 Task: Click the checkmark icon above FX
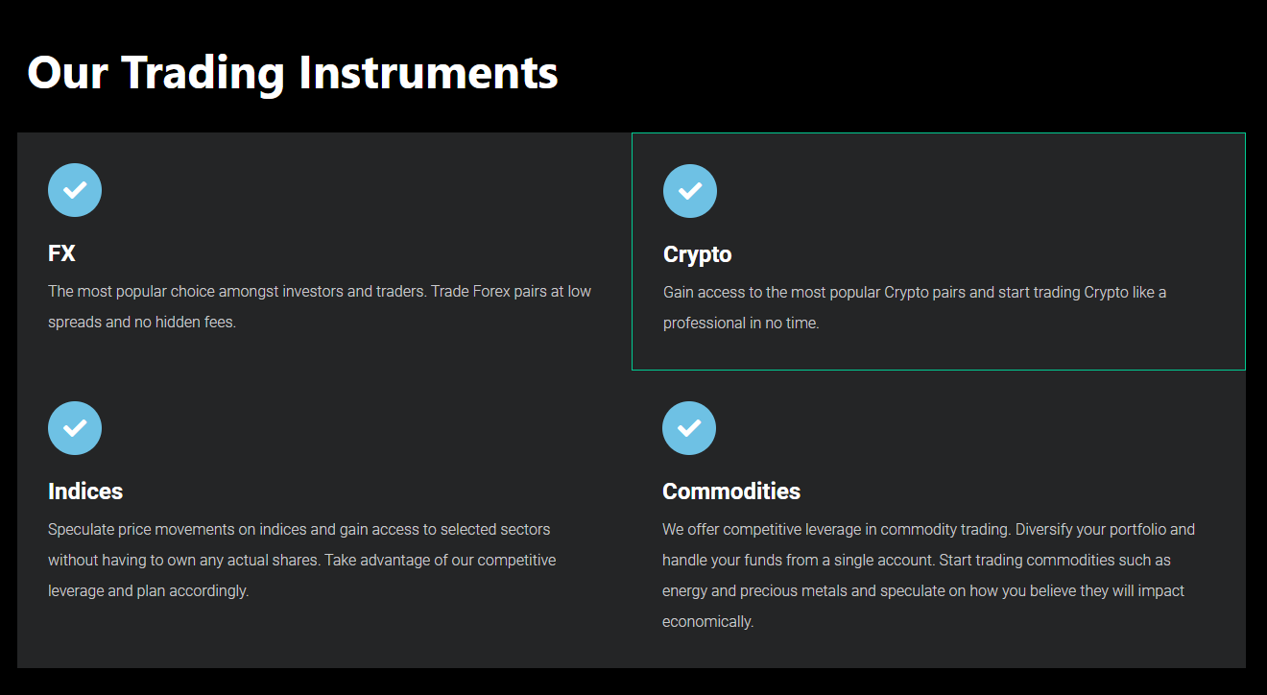(x=75, y=190)
